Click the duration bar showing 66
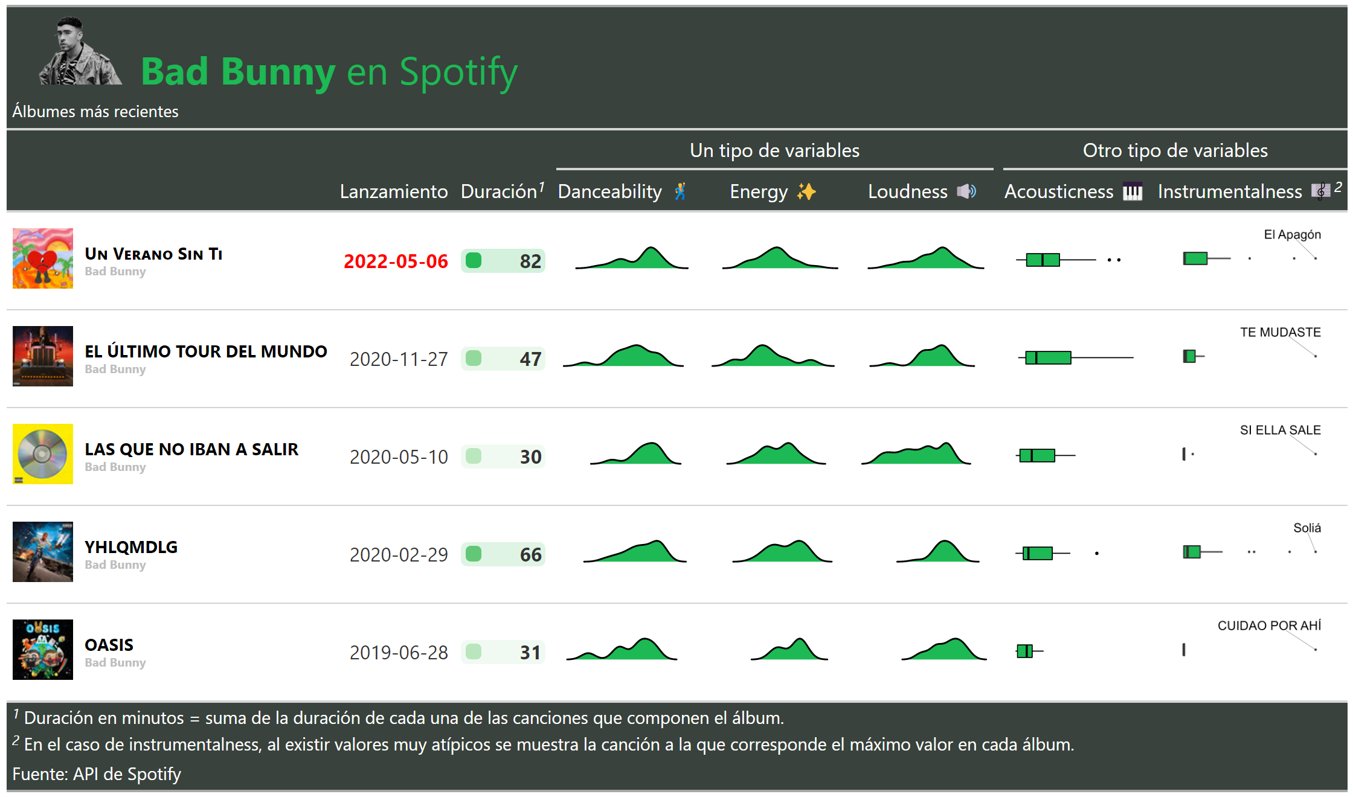Viewport: 1353px width, 797px height. point(503,554)
